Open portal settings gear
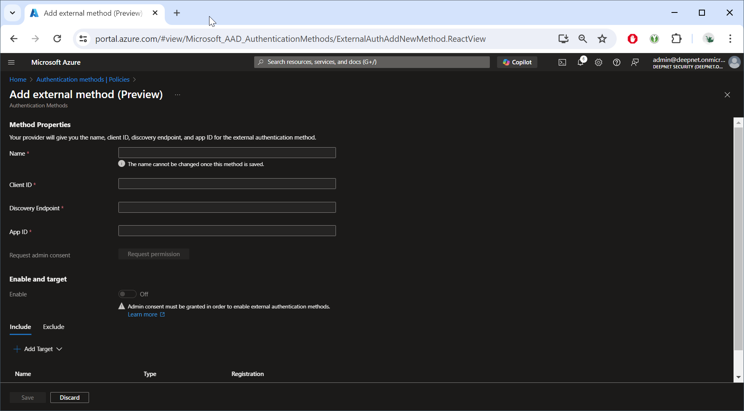Screen dimensions: 744x411 [599, 62]
